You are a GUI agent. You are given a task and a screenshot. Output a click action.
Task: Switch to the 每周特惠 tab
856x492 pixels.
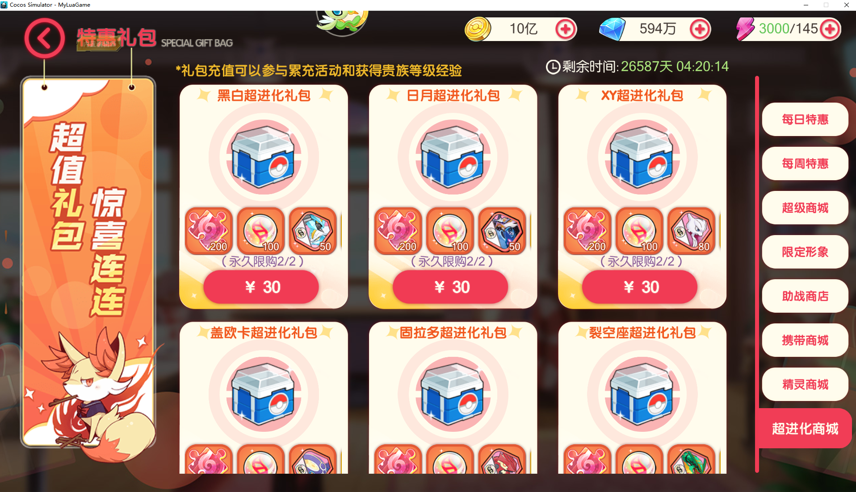(805, 163)
